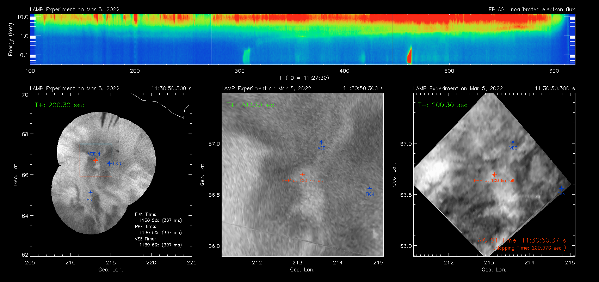Click the '200' tick on the spectrogram time axis
599x282 pixels.
tap(135, 71)
